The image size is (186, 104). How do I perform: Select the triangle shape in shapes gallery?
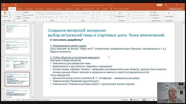tap(99, 15)
